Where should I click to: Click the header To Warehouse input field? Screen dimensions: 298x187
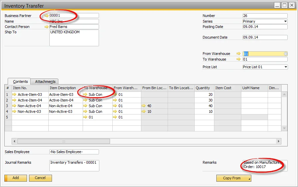pos(265,59)
